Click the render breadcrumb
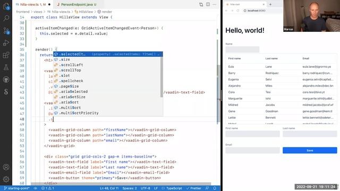Viewport: 340px width, 191px height. point(105,12)
